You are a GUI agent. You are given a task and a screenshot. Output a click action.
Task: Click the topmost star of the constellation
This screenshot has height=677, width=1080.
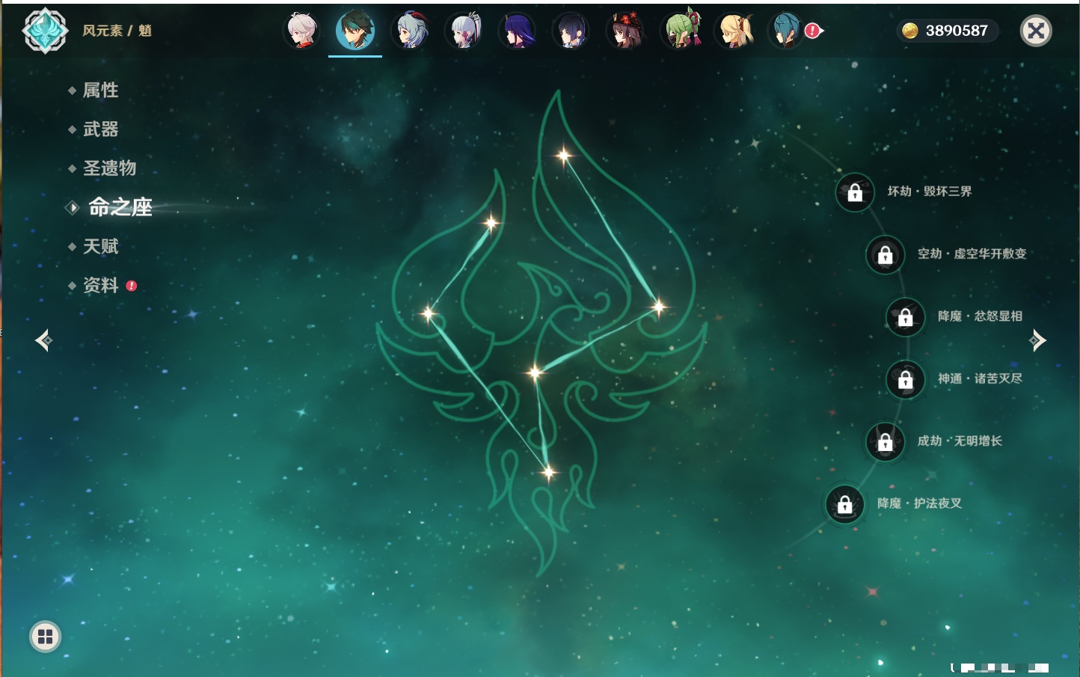[x=563, y=156]
